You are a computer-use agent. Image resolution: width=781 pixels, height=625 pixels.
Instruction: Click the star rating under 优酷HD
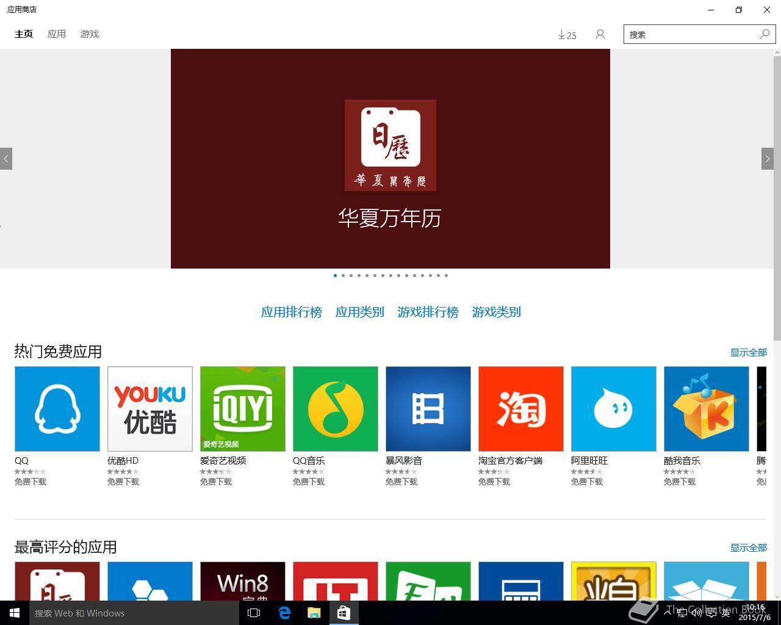click(x=123, y=472)
